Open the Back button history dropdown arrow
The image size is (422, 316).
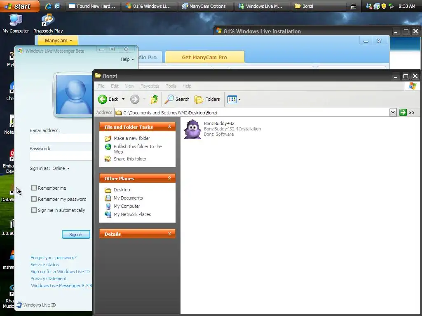click(123, 99)
